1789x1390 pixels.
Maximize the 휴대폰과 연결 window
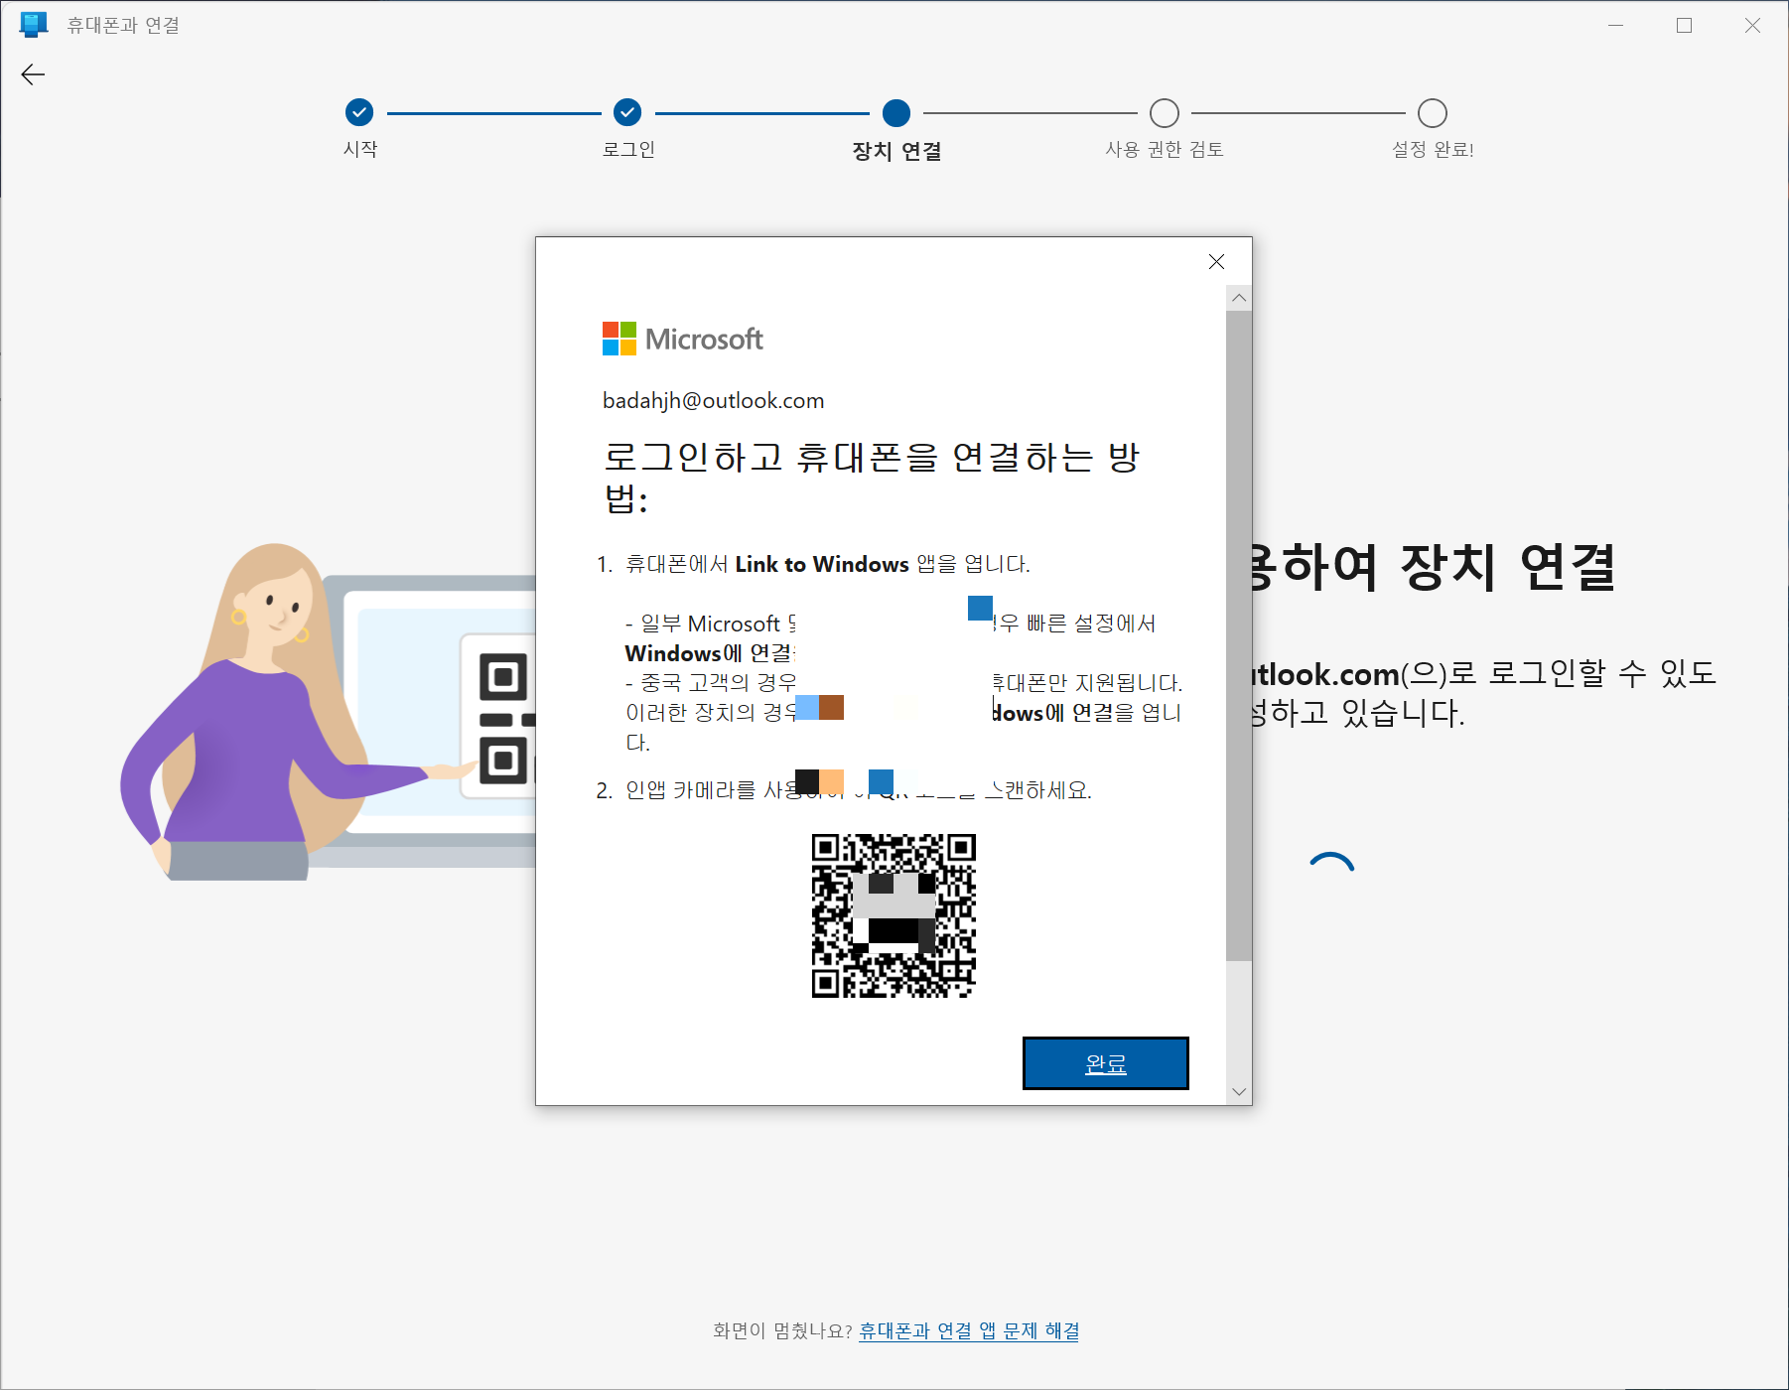pos(1685,25)
